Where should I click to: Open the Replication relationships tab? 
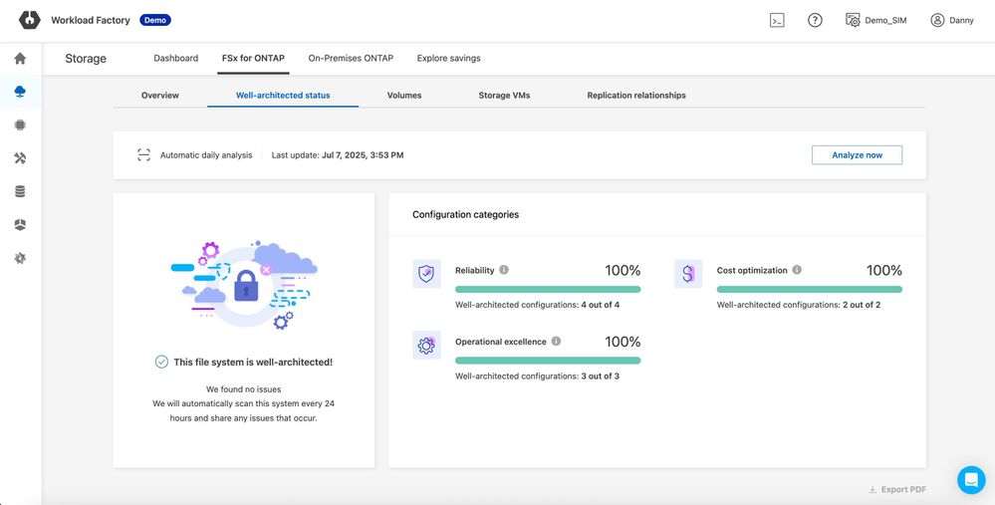pos(636,96)
